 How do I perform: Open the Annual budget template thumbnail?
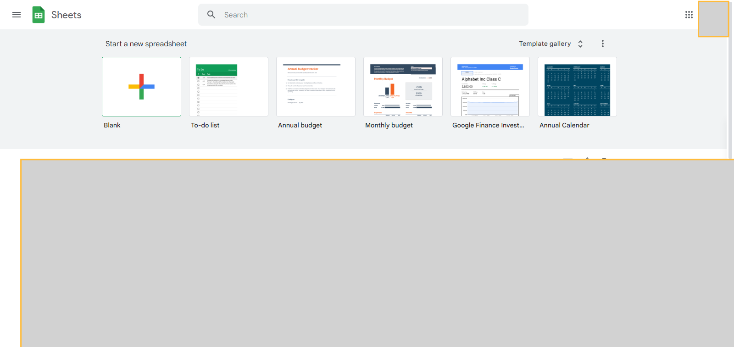pos(316,87)
